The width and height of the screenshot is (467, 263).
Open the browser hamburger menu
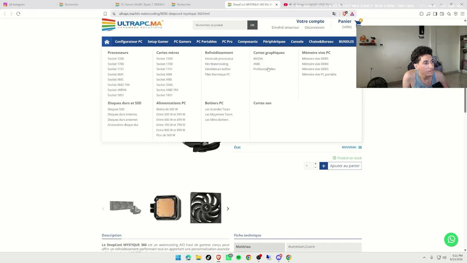coord(462,14)
